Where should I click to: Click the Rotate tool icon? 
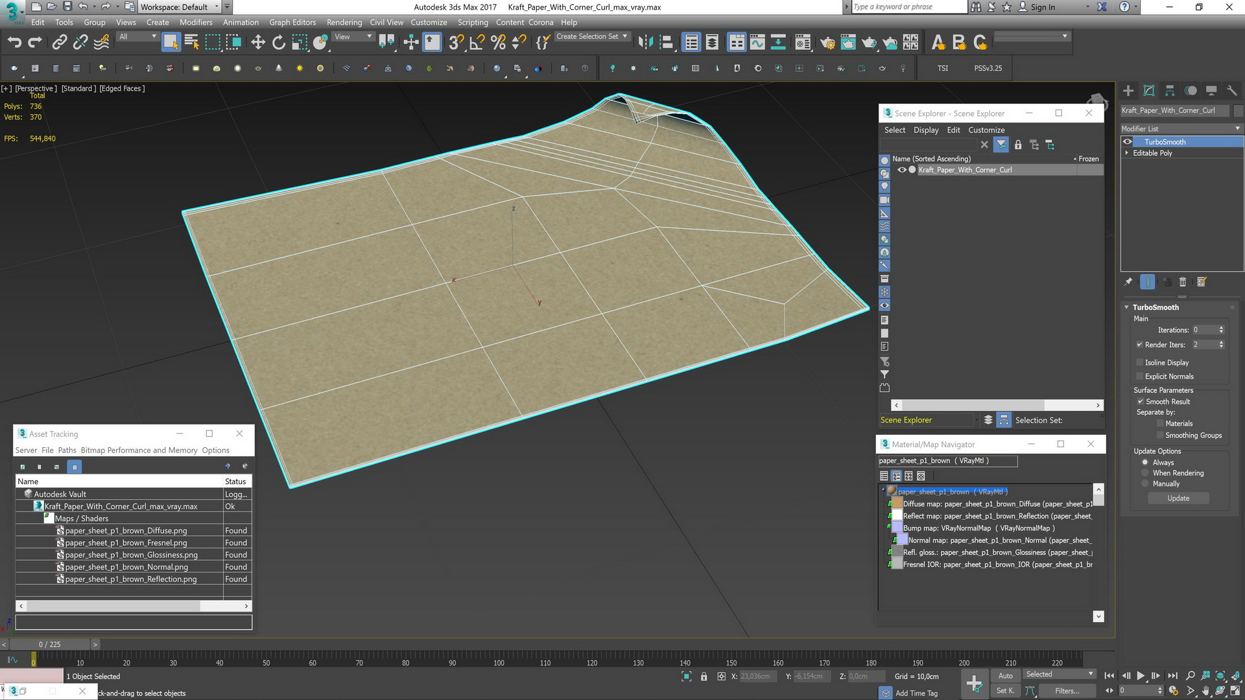[x=278, y=43]
